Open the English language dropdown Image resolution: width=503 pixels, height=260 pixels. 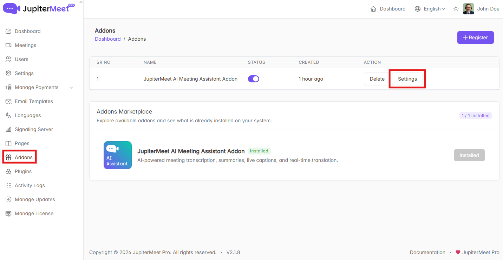(435, 9)
